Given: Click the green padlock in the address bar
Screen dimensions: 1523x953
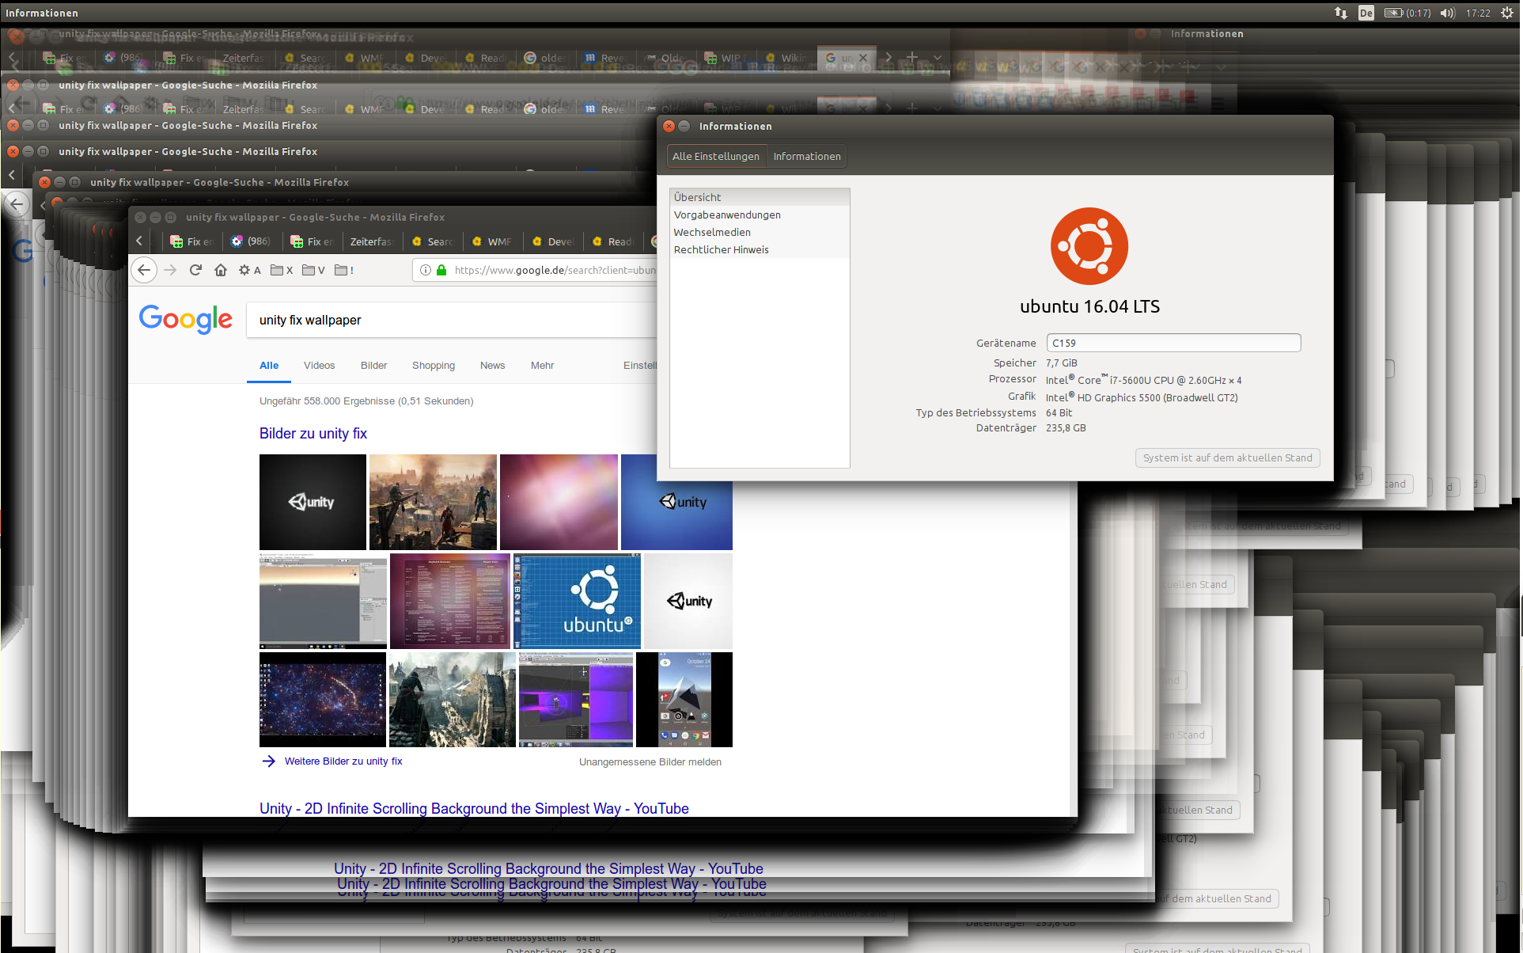Looking at the screenshot, I should click(441, 270).
